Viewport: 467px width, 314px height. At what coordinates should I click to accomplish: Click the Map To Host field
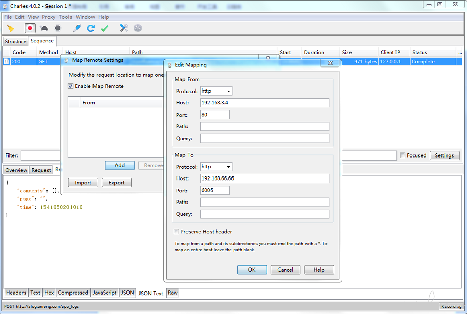click(265, 178)
